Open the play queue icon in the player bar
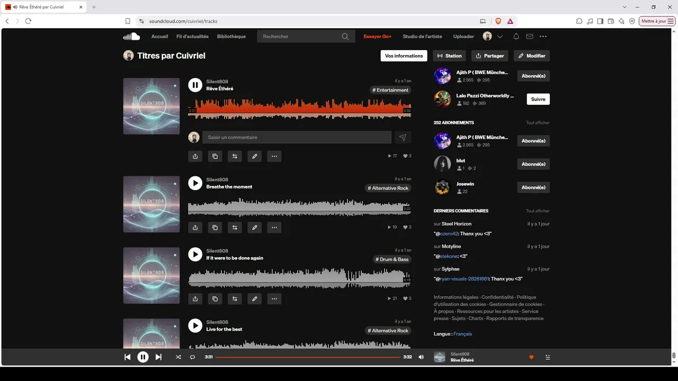This screenshot has width=678, height=381. 548,357
